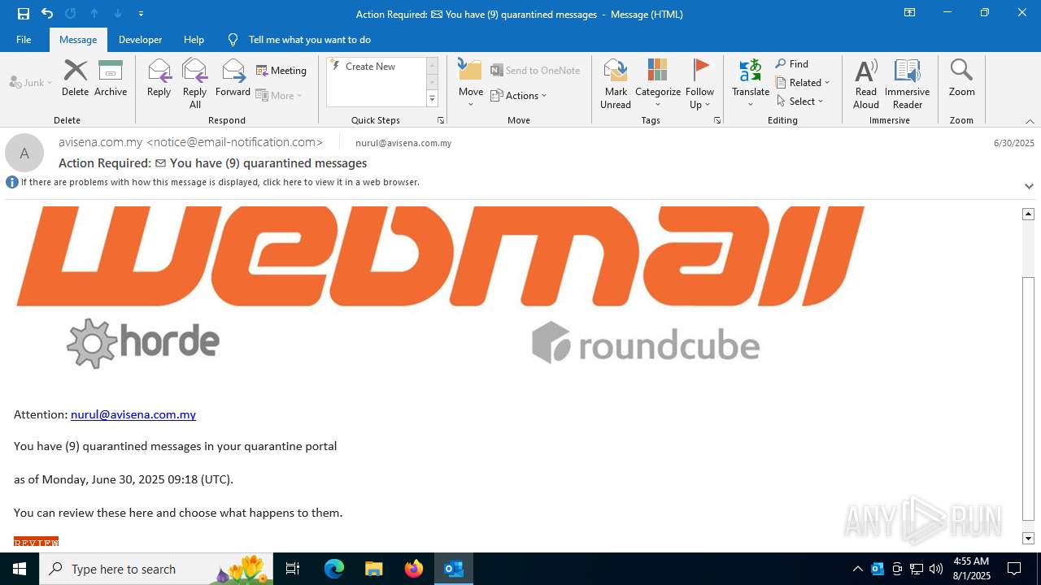The image size is (1041, 585).
Task: Click the orange REVIEW button
Action: (36, 542)
